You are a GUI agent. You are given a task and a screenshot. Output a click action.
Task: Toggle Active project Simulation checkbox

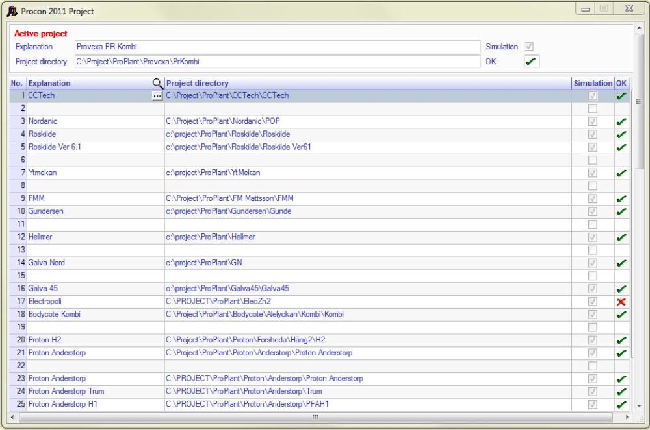tap(529, 47)
